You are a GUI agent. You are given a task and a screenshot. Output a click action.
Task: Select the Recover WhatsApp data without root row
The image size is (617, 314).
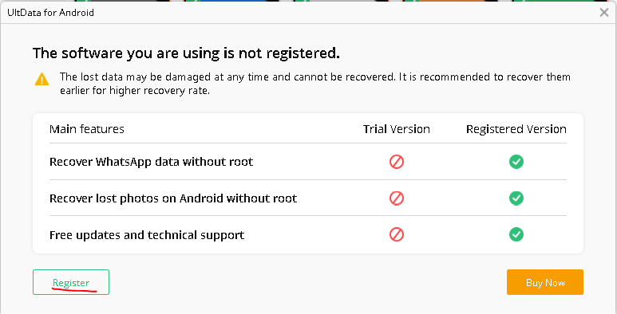click(x=308, y=162)
